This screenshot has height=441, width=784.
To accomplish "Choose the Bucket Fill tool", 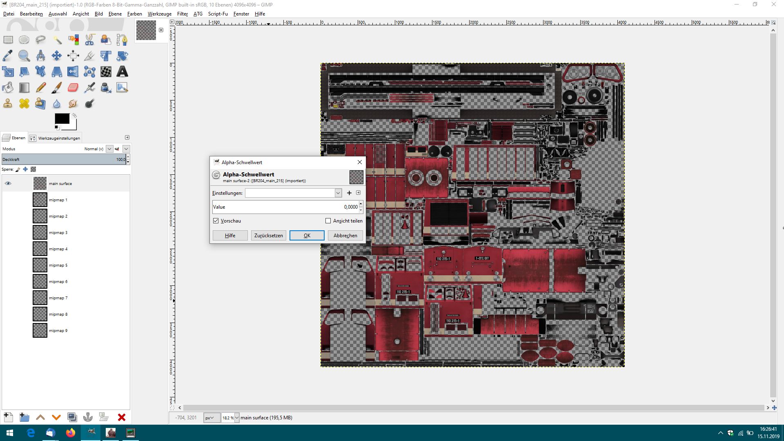I will click(8, 87).
